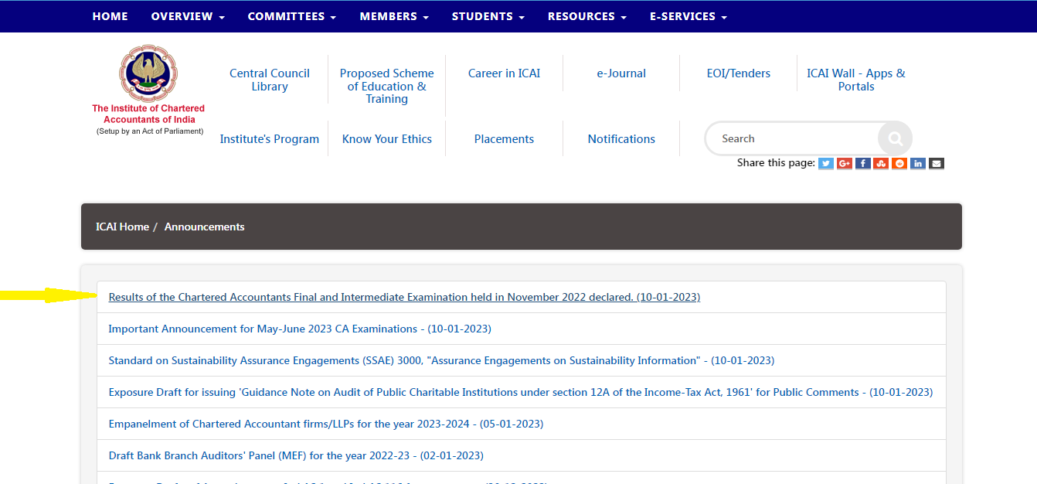Expand the E-SERVICES menu
Image resolution: width=1037 pixels, height=484 pixels.
click(x=688, y=16)
